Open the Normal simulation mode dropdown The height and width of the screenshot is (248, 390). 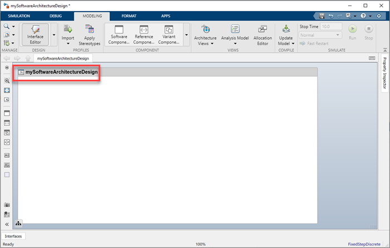pos(320,35)
